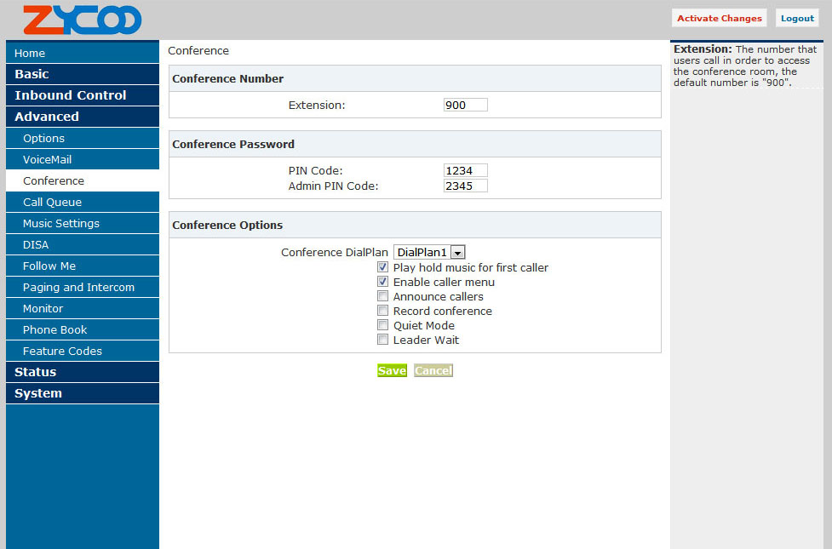This screenshot has width=832, height=549.
Task: Click the Admin PIN Code field
Action: (x=466, y=186)
